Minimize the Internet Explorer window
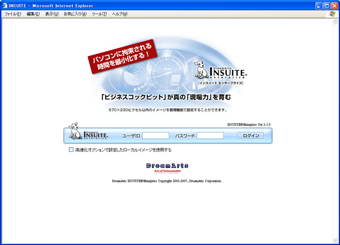 [319, 6]
